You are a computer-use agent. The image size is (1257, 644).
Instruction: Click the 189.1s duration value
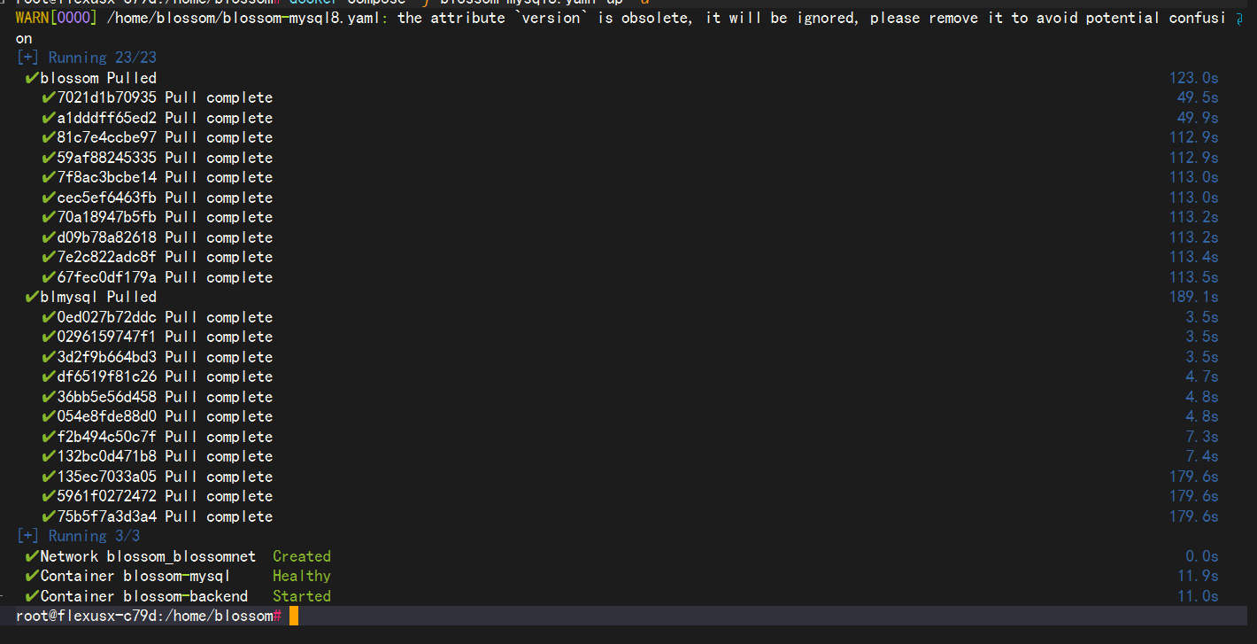(x=1194, y=297)
